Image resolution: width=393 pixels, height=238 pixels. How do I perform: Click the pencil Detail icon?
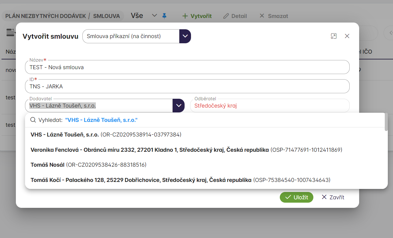click(x=226, y=16)
